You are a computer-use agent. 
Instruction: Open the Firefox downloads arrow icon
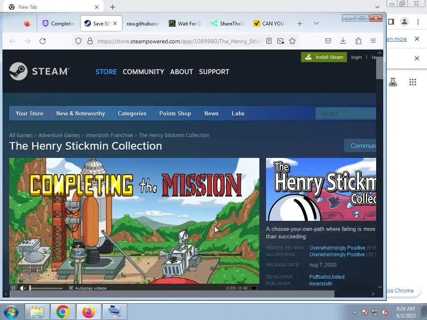click(x=343, y=41)
